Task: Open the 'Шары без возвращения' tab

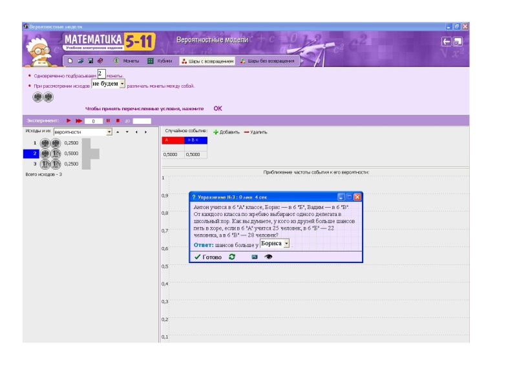Action: tap(267, 61)
